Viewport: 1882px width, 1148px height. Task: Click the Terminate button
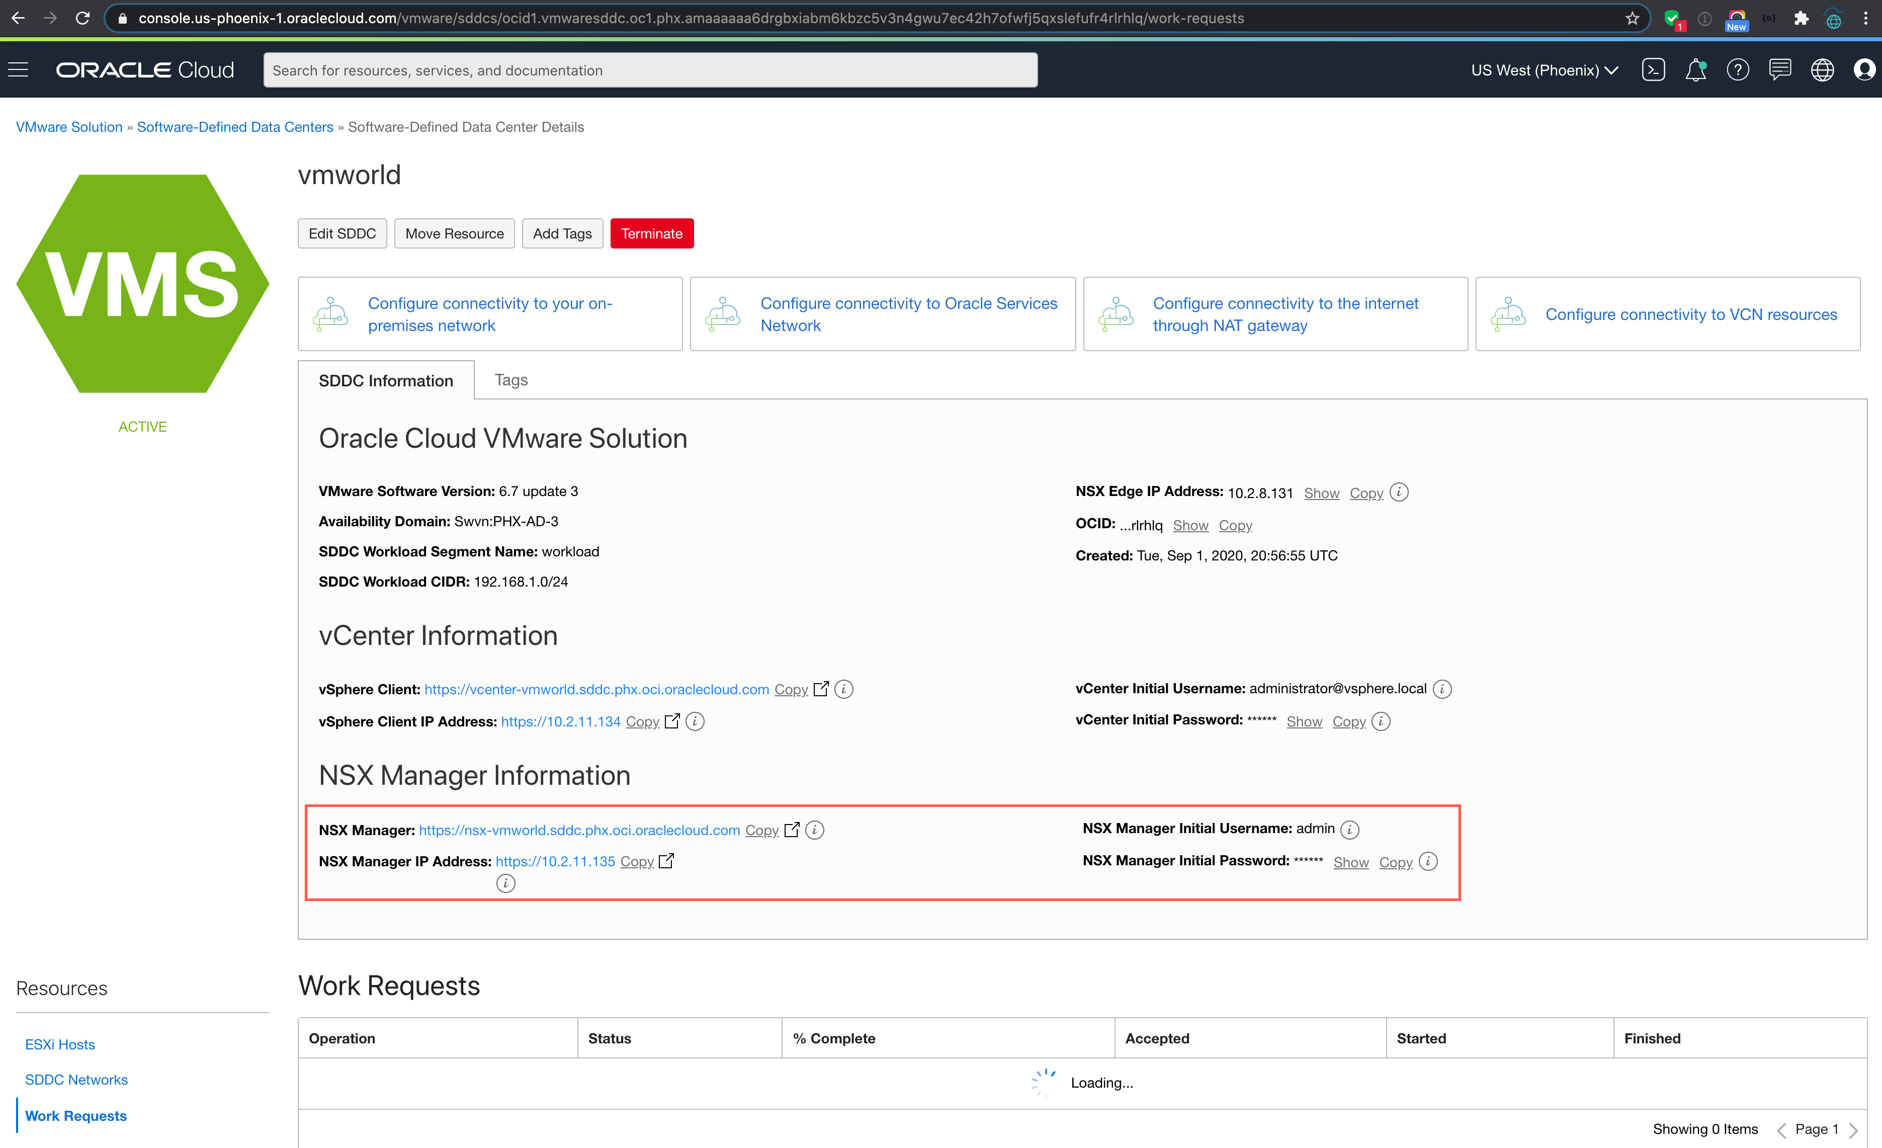coord(651,233)
